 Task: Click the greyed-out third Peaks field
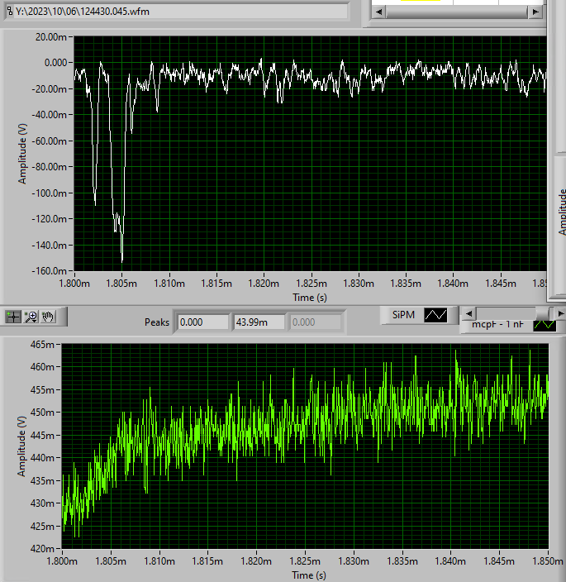[315, 322]
